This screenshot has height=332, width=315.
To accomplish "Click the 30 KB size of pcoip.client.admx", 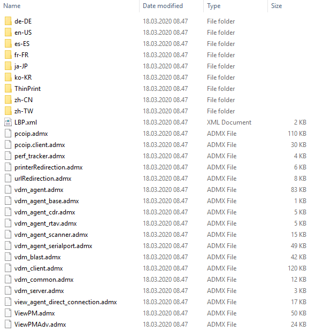I will [298, 144].
